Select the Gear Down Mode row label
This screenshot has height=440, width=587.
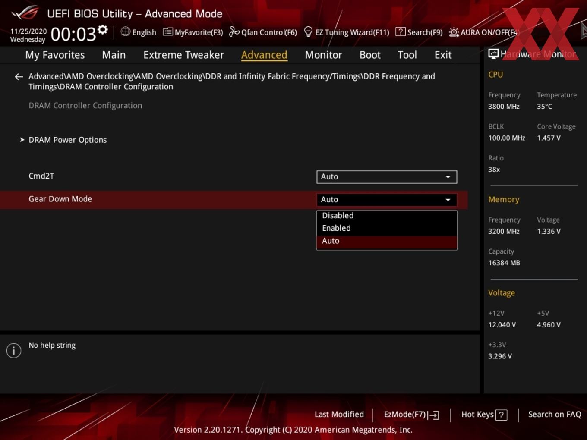pos(60,199)
